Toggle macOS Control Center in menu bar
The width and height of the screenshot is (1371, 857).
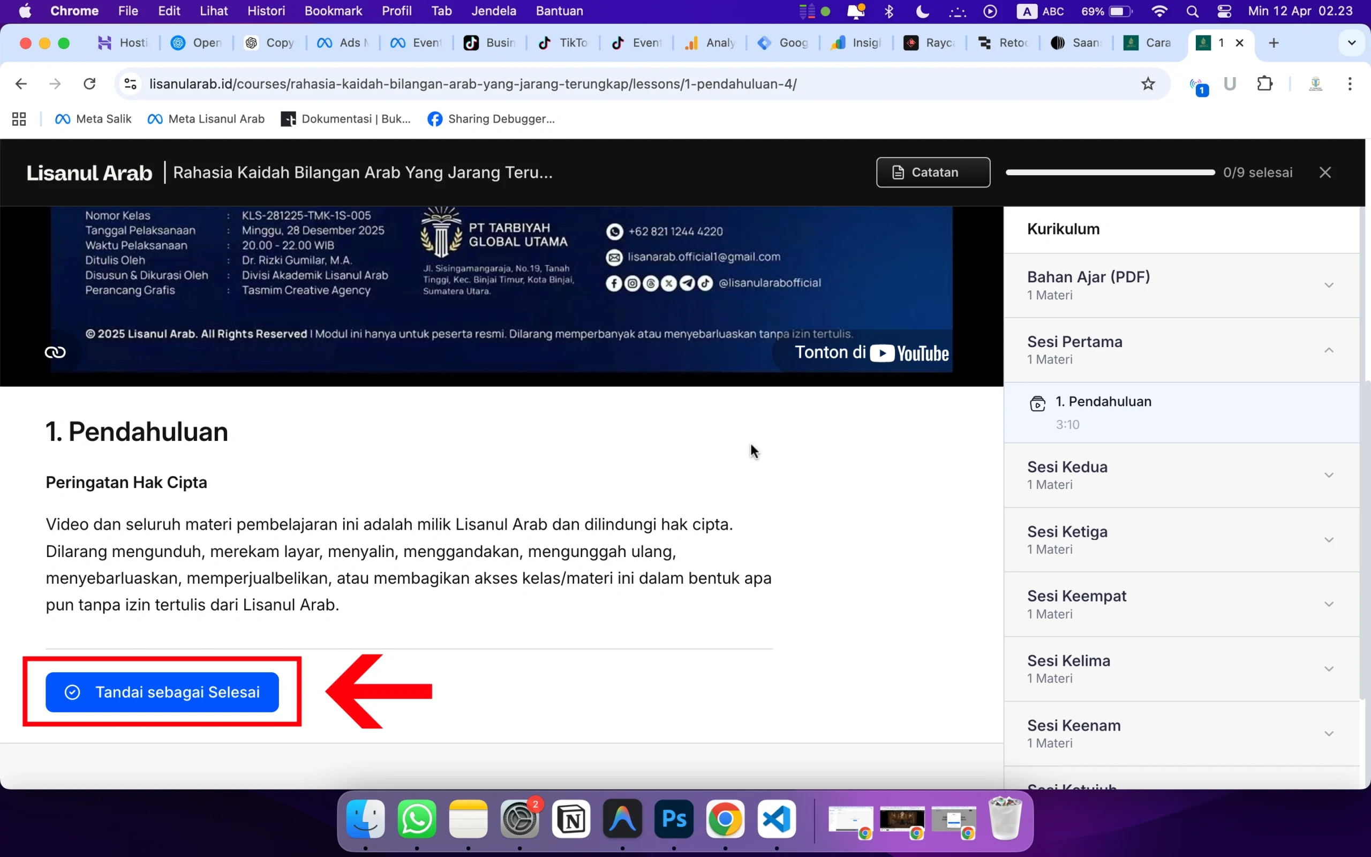point(1224,11)
